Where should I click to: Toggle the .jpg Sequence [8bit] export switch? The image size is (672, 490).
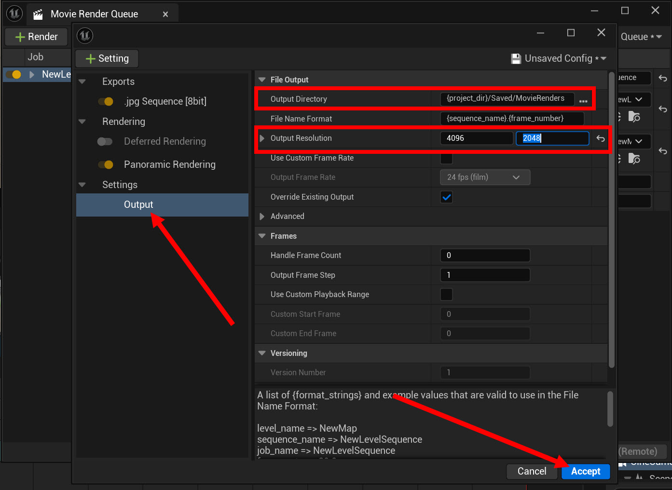point(105,101)
